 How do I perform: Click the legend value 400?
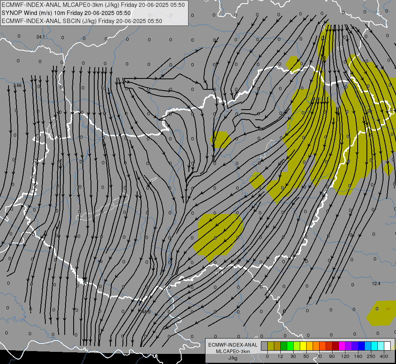(x=384, y=356)
